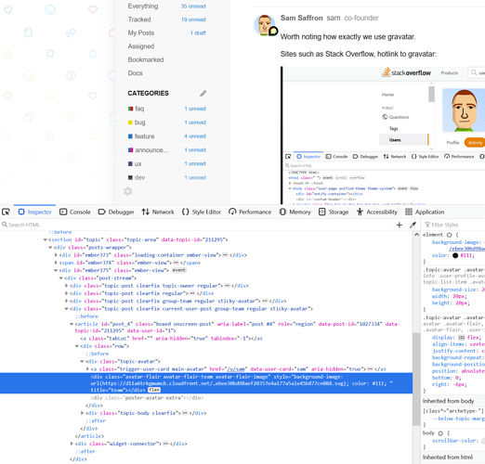The image size is (485, 464).
Task: Open the Console tab
Action: [x=75, y=212]
